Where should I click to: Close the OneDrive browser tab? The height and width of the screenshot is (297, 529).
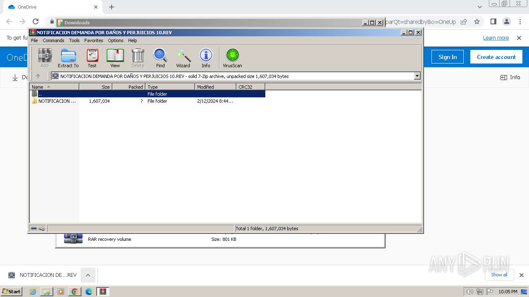(96, 7)
